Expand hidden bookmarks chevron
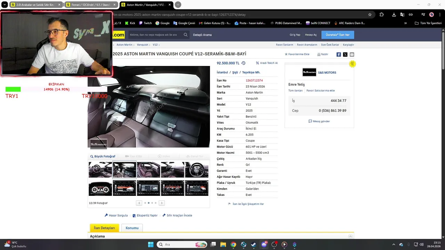The height and width of the screenshot is (250, 445). click(405, 23)
